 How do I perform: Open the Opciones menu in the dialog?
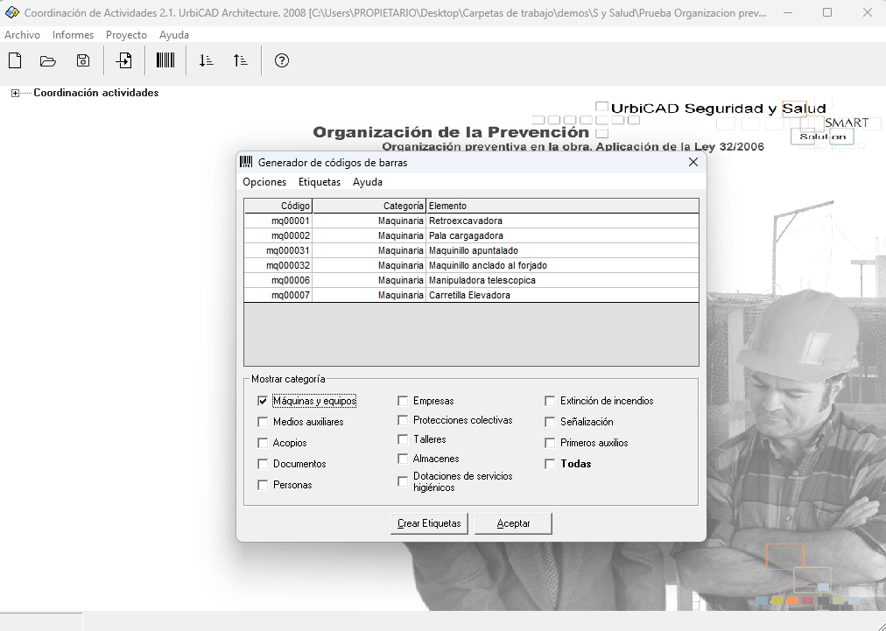click(264, 182)
